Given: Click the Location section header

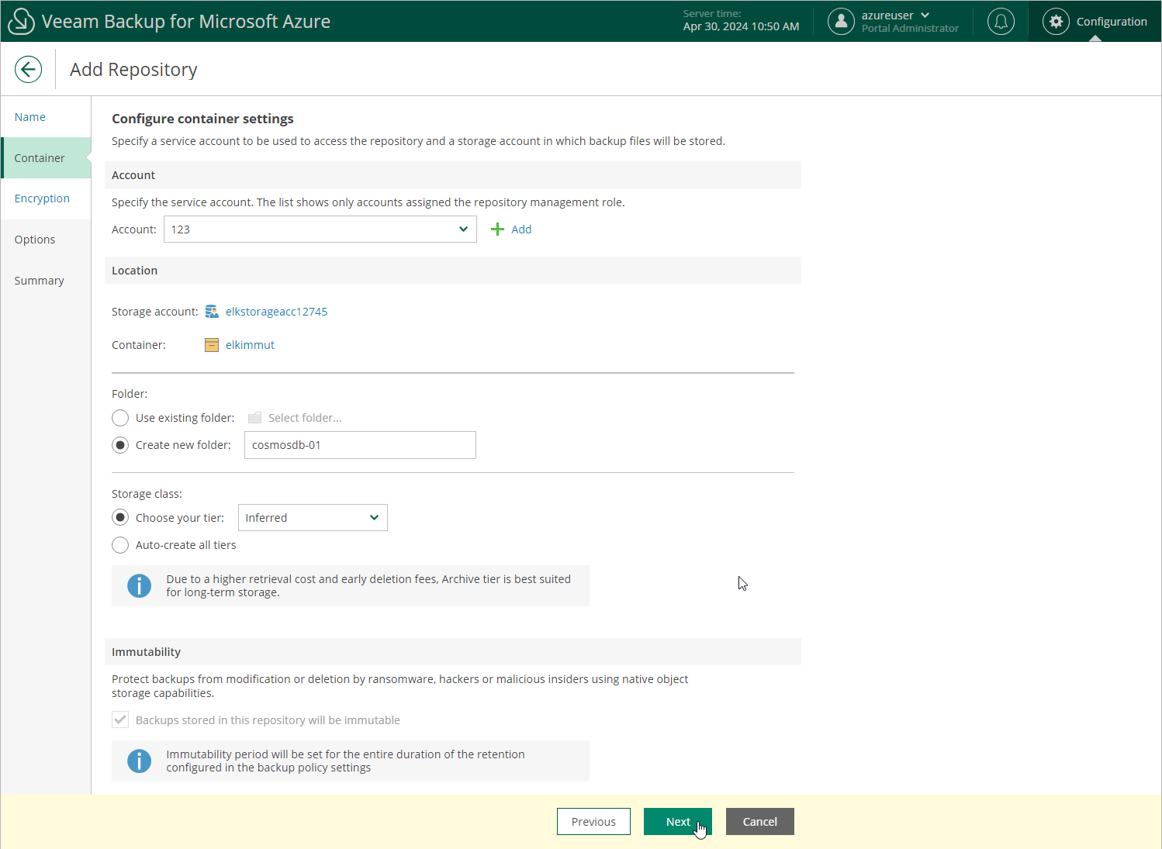Looking at the screenshot, I should 453,271.
